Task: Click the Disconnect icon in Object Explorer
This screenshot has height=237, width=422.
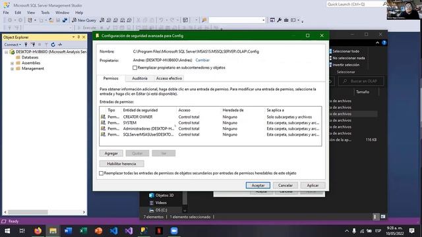Action: tap(33, 45)
